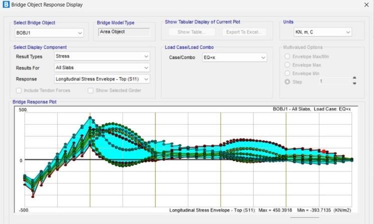
Task: Select the Envelope Min radio button
Action: (x=287, y=73)
